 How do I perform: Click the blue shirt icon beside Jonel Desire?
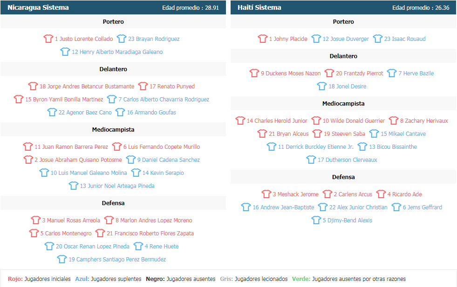tap(322, 86)
